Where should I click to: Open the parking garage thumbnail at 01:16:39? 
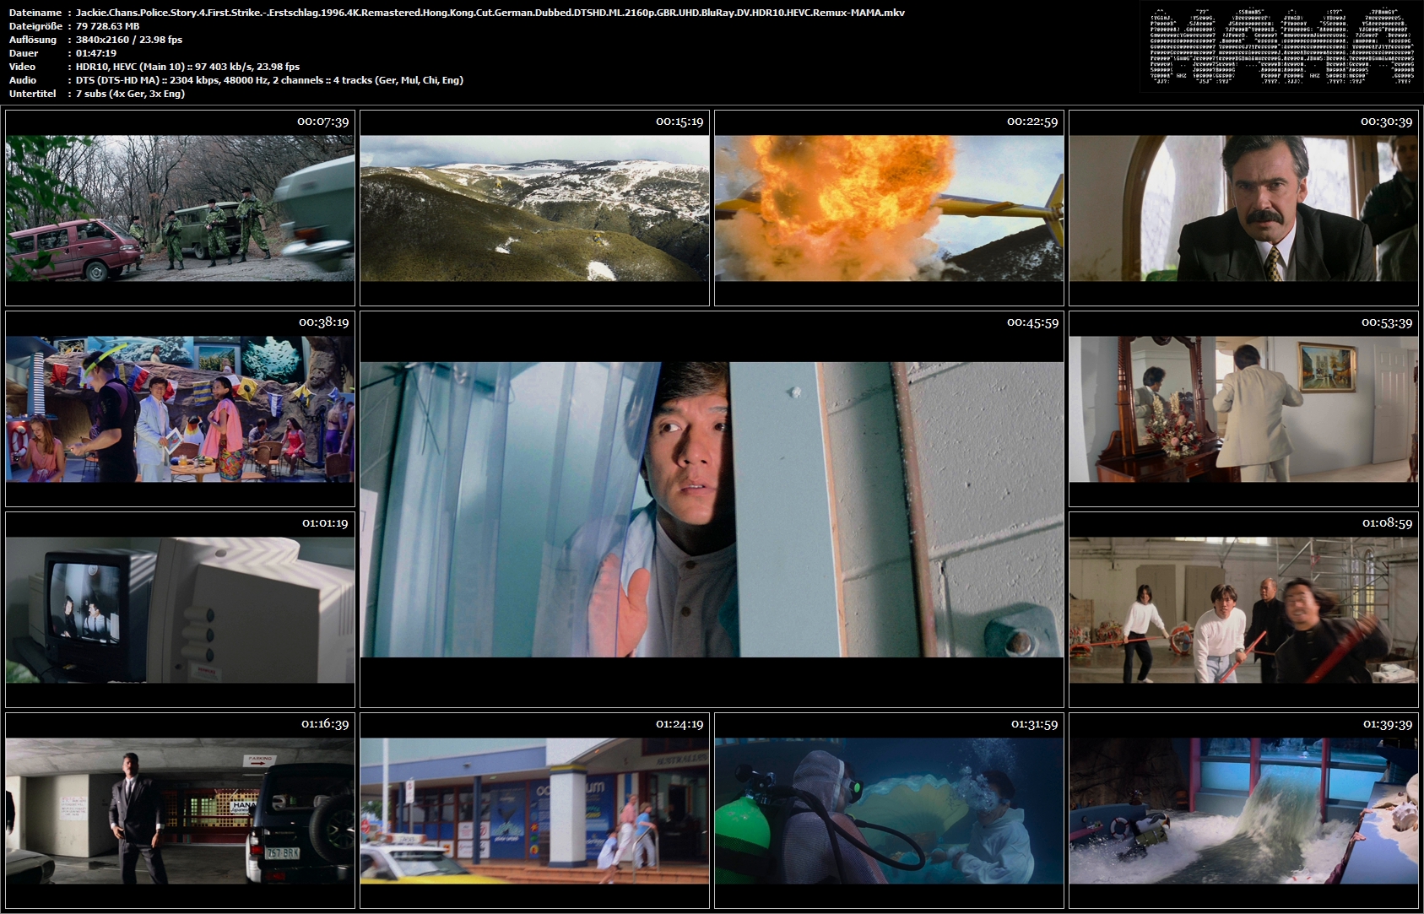click(180, 810)
